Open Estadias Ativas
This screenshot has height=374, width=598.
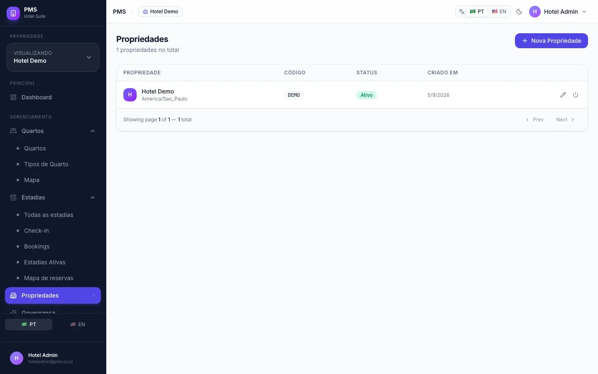pos(45,262)
